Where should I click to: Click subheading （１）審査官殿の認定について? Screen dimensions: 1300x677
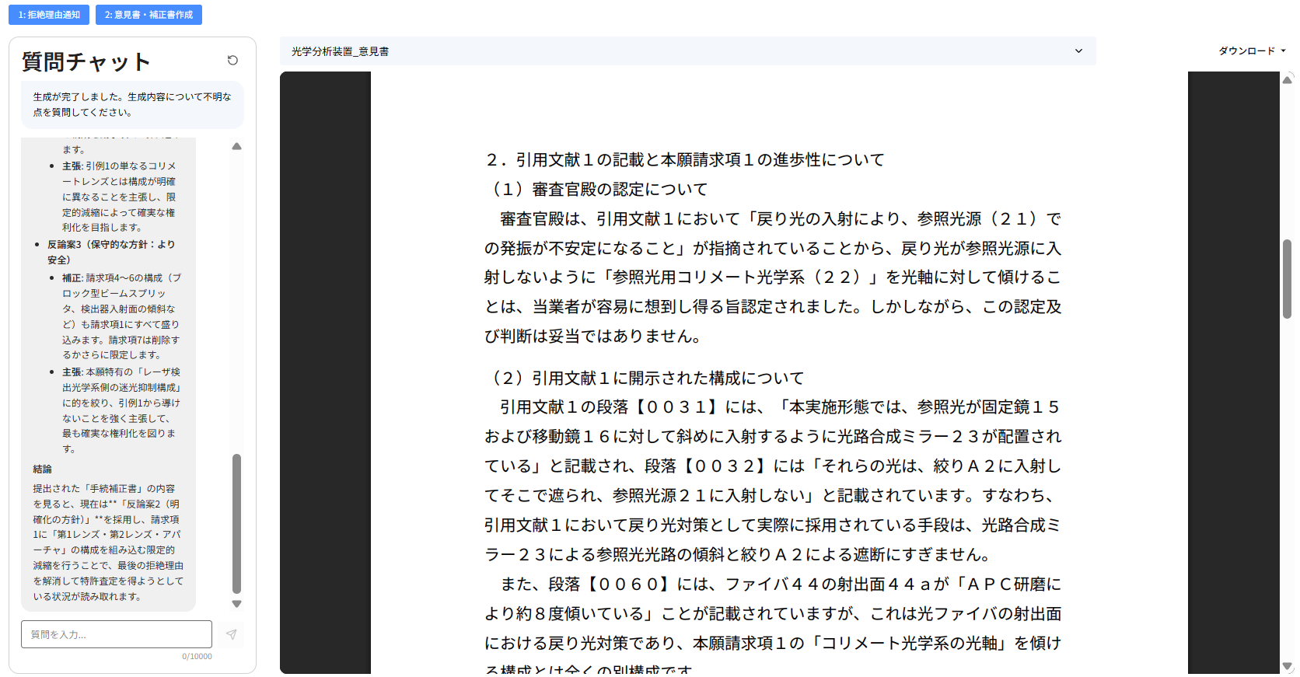(x=596, y=189)
